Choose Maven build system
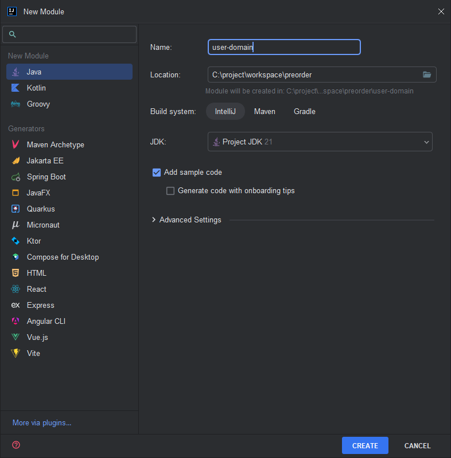 point(265,112)
